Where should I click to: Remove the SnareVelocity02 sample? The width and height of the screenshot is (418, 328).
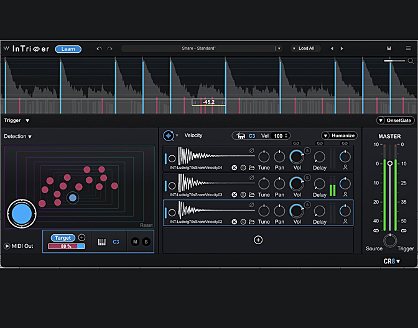pyautogui.click(x=234, y=222)
